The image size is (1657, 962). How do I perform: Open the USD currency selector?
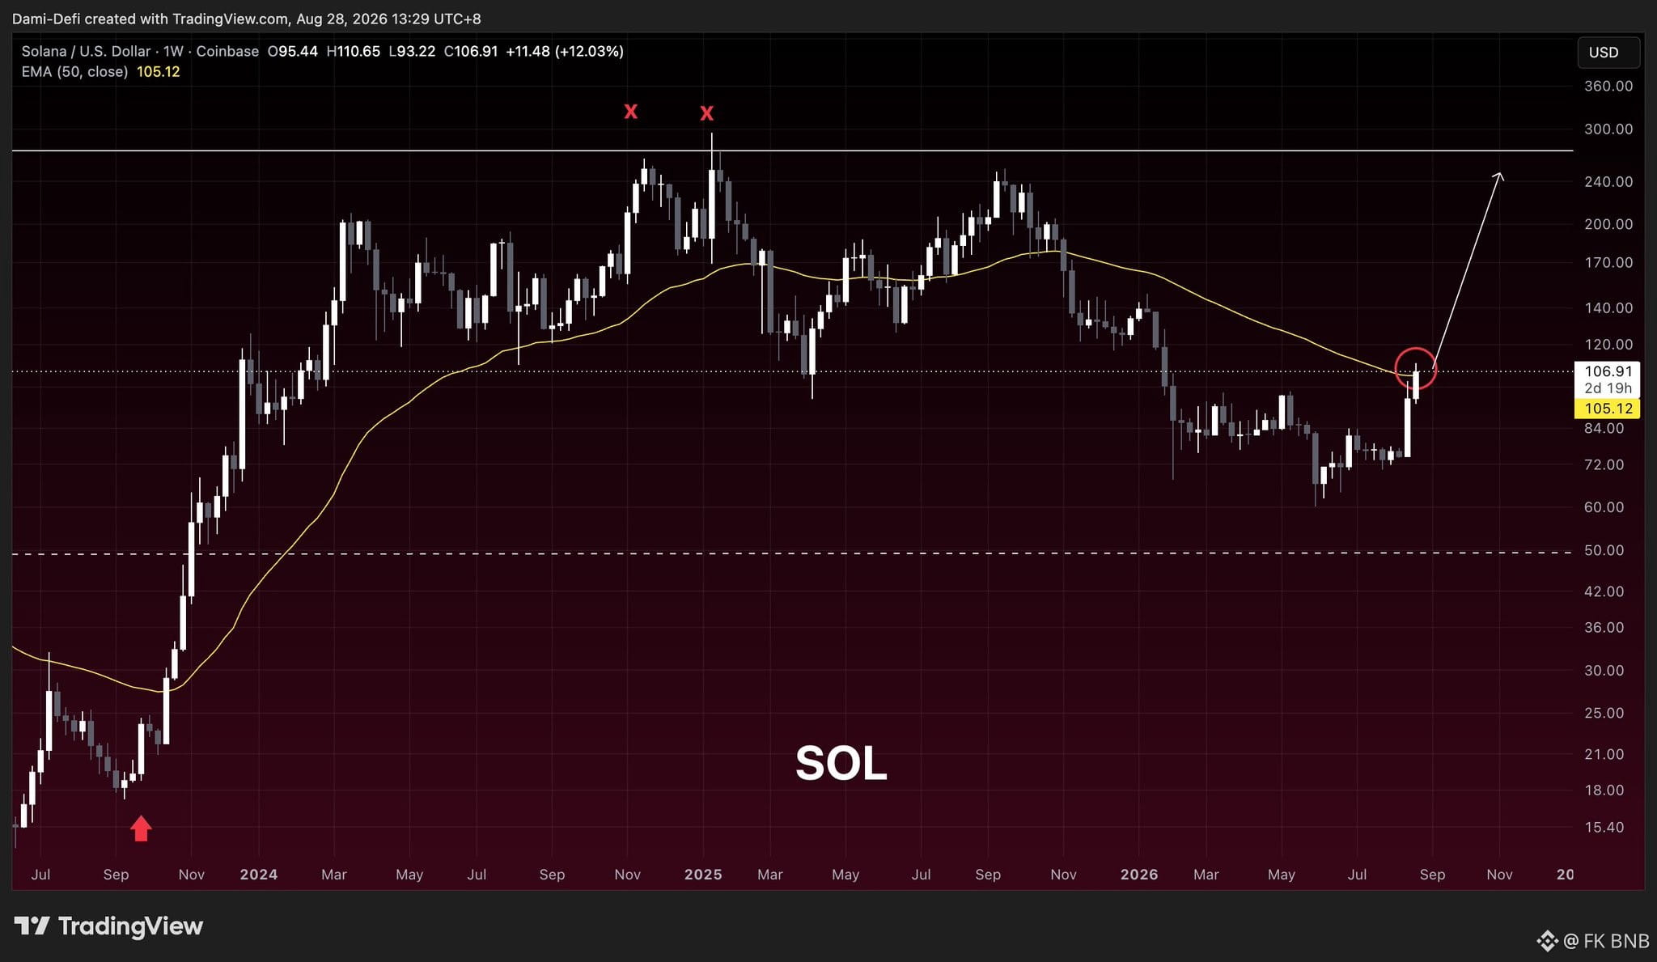[1608, 53]
